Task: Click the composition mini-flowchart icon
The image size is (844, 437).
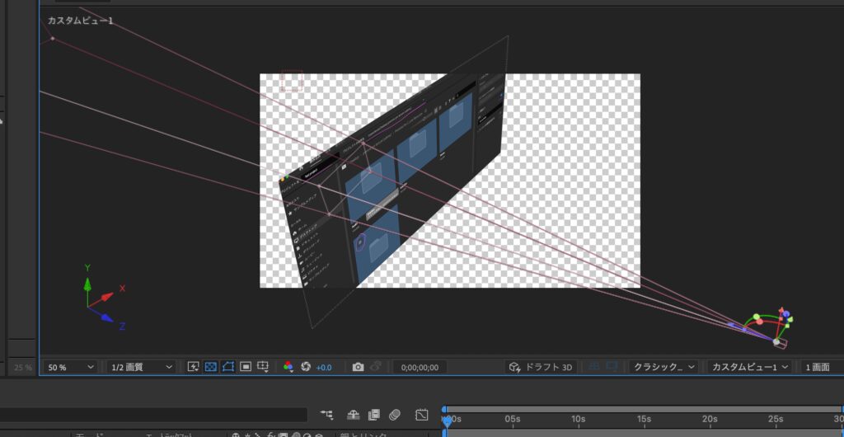Action: [327, 415]
